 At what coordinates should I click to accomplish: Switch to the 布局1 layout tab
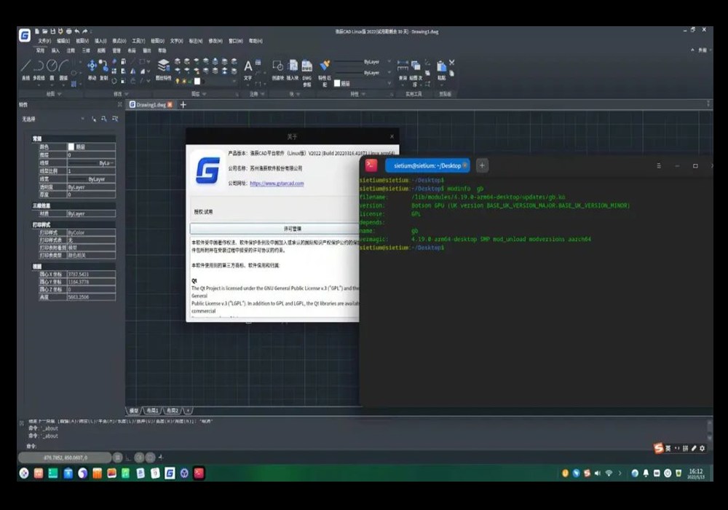[152, 411]
